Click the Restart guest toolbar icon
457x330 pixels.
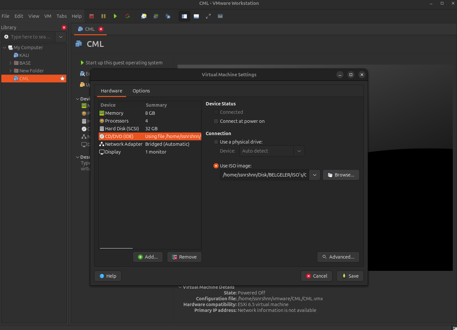point(127,16)
